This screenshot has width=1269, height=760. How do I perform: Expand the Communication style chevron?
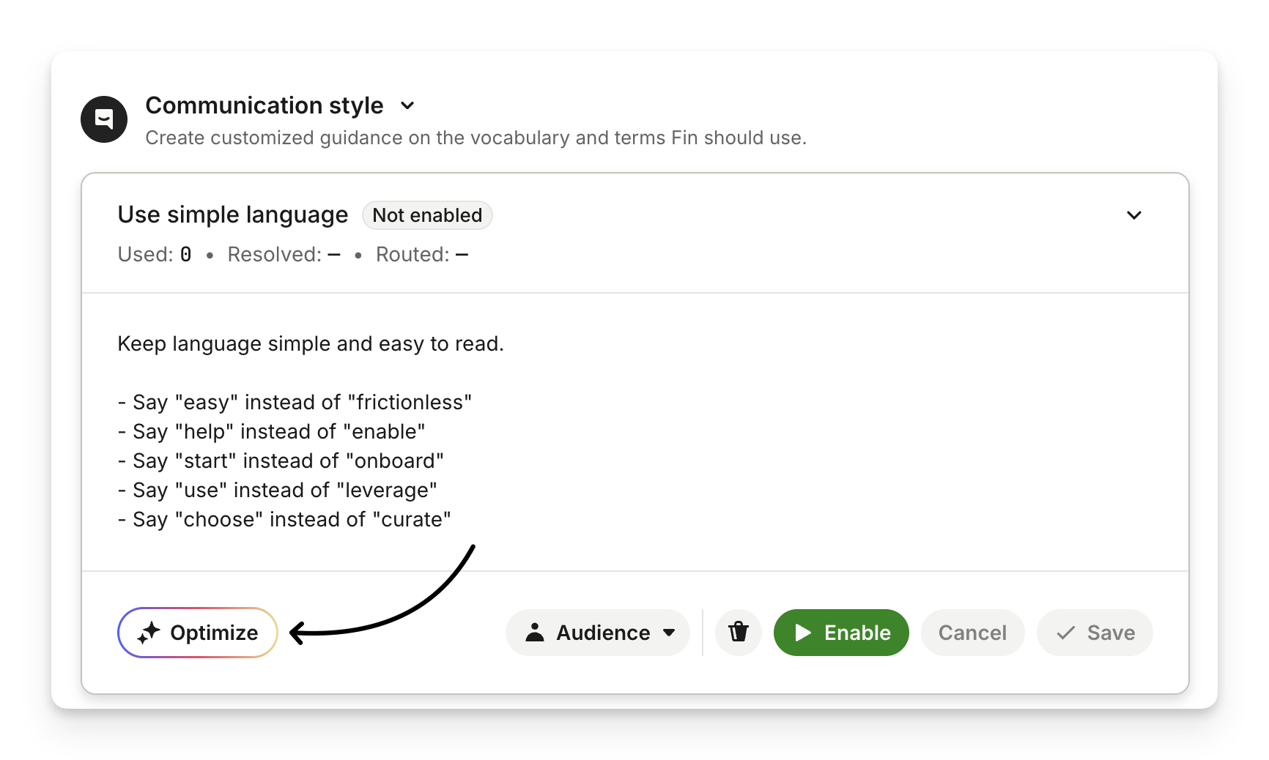tap(408, 105)
